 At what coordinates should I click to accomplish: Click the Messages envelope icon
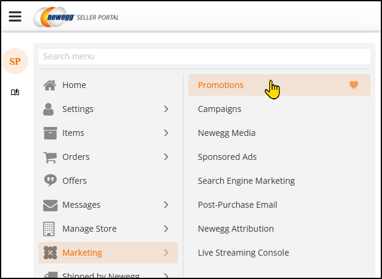point(50,205)
